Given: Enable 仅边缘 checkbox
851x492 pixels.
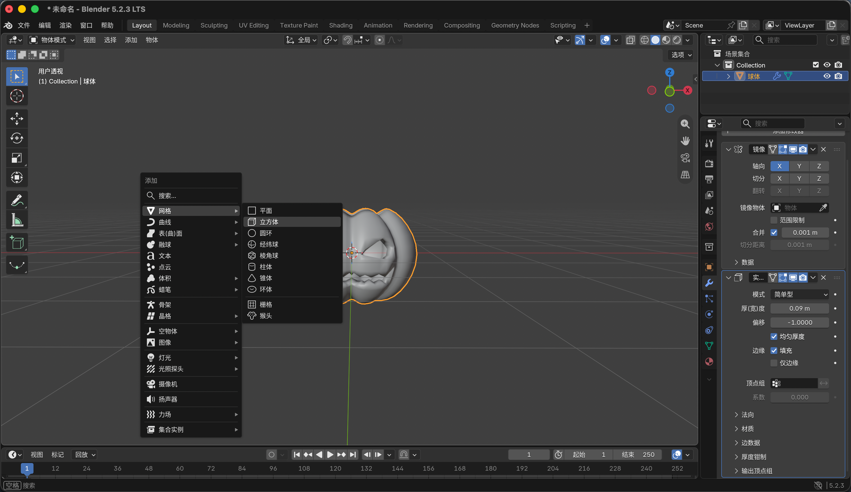Looking at the screenshot, I should coord(774,363).
